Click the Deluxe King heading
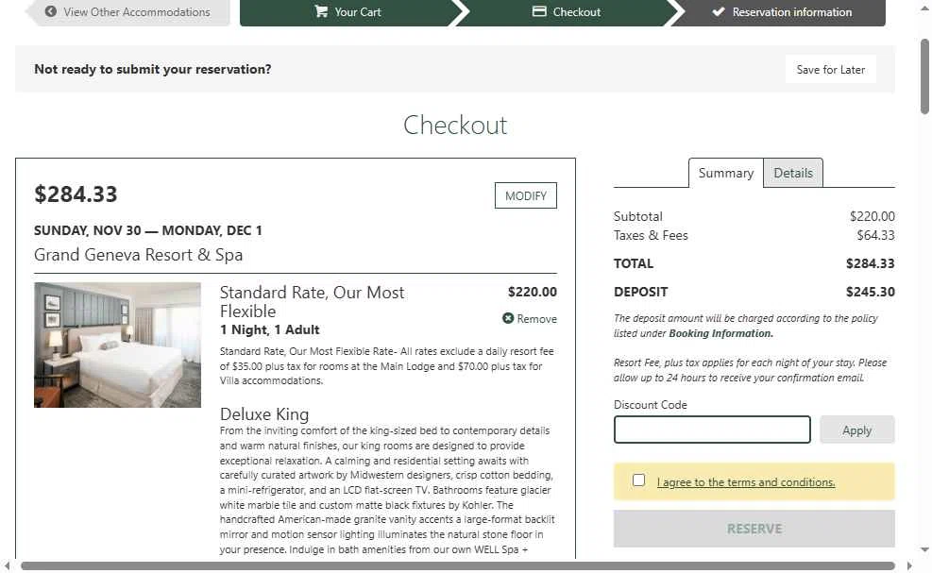 pyautogui.click(x=263, y=413)
